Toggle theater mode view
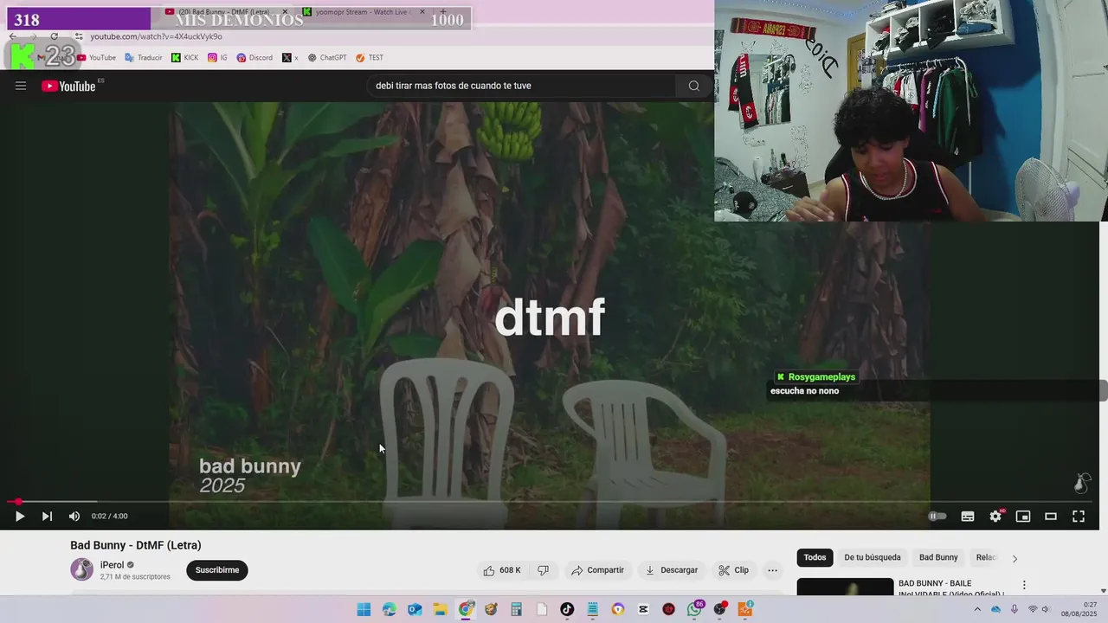This screenshot has width=1108, height=623. (x=1051, y=517)
